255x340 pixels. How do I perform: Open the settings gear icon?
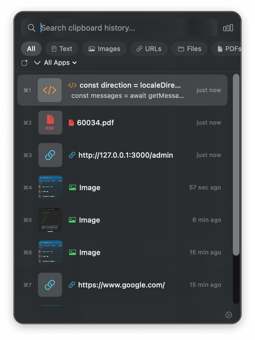(x=228, y=315)
